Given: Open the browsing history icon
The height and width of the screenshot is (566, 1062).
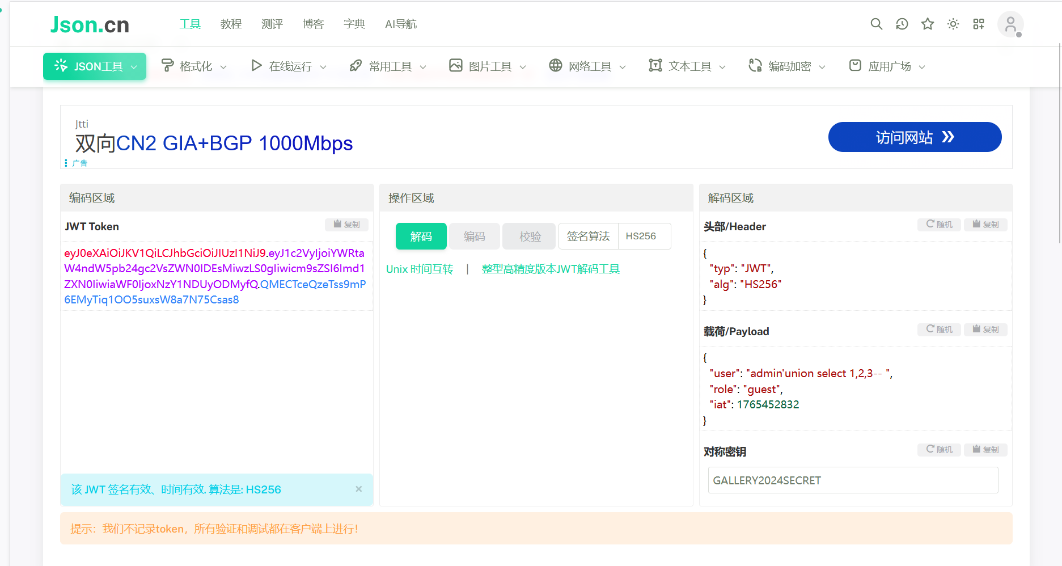Looking at the screenshot, I should (x=902, y=24).
